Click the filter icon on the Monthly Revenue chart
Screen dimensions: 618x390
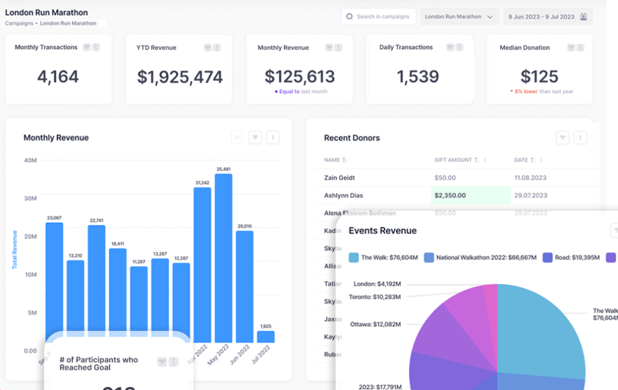click(x=255, y=137)
